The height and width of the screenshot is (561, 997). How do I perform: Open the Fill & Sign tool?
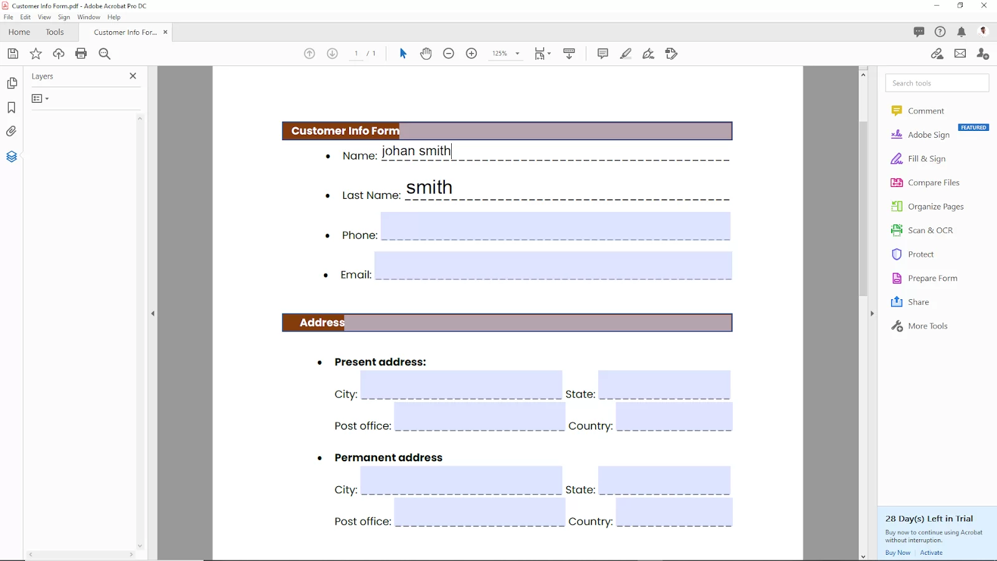[x=918, y=159]
